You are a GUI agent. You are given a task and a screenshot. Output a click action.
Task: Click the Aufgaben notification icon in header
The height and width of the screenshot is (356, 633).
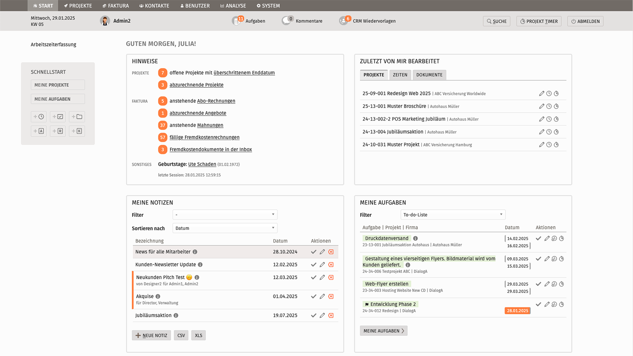click(238, 21)
